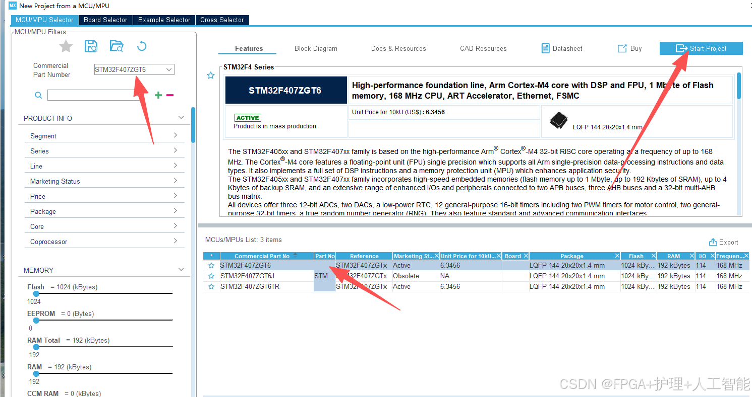752x397 pixels.
Task: Open the Datasheet
Action: [562, 48]
